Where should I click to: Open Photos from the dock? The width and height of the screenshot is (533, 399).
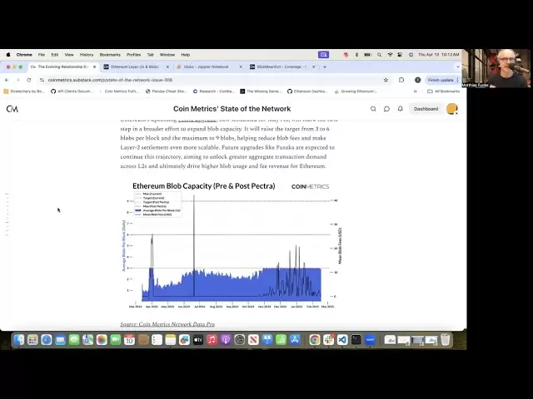102,340
